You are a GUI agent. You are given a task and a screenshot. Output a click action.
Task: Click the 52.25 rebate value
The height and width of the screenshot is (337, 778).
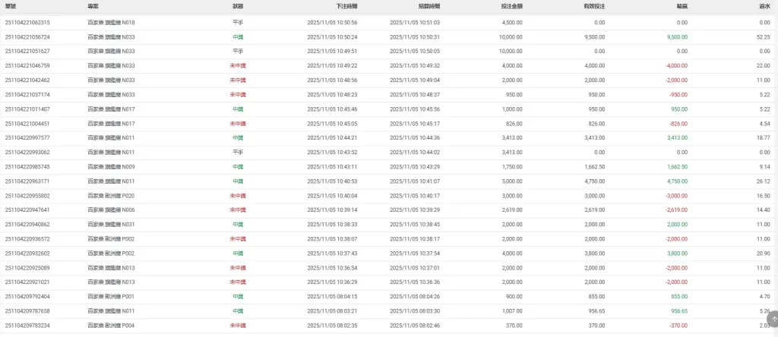pyautogui.click(x=764, y=36)
